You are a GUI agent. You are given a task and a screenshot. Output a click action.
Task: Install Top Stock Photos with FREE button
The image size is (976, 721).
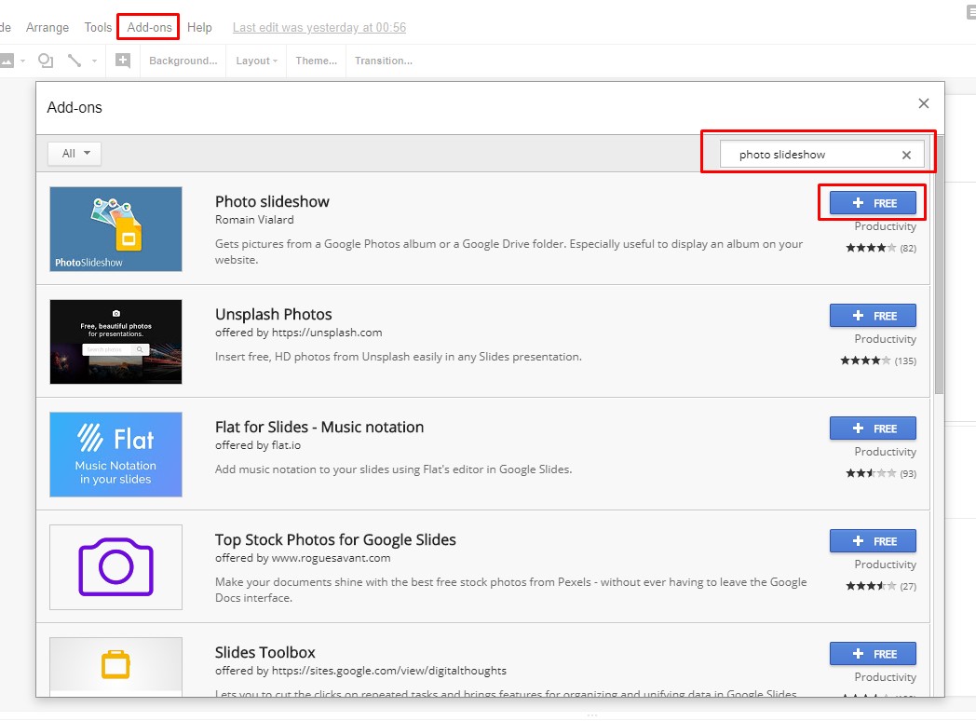pyautogui.click(x=873, y=541)
